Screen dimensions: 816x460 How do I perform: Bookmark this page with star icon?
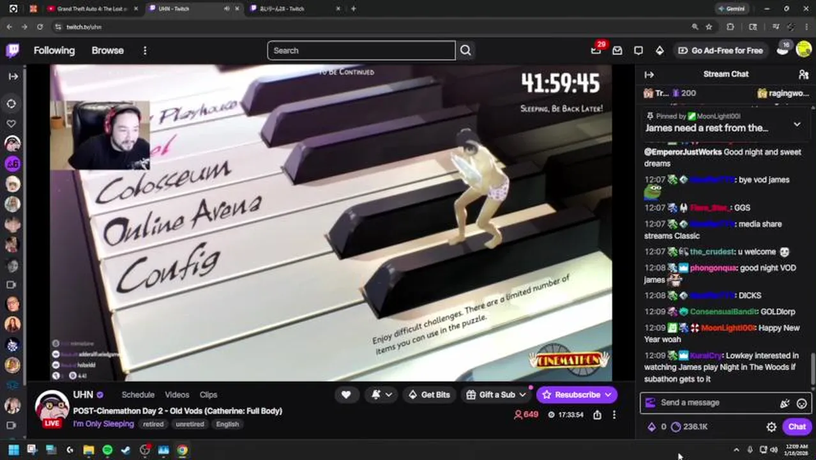(x=709, y=27)
